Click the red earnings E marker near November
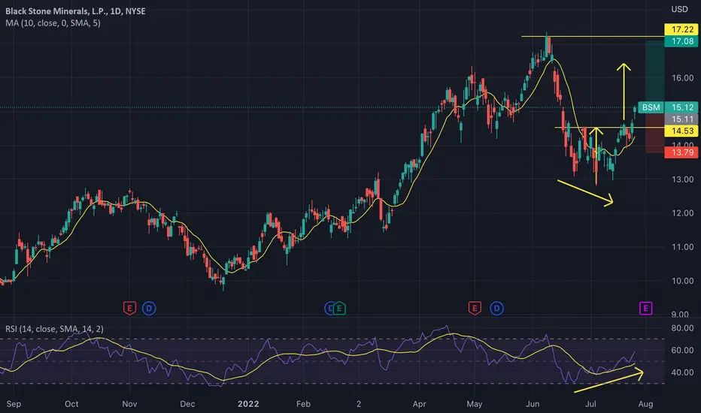The width and height of the screenshot is (701, 413). point(129,308)
